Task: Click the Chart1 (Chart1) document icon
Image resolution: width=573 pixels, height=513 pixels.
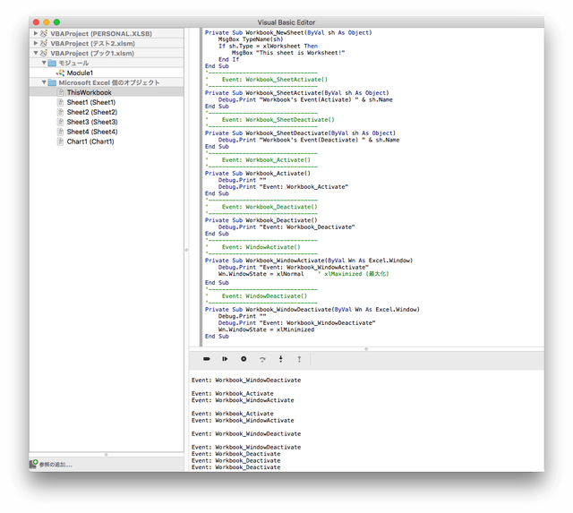Action: pos(60,141)
